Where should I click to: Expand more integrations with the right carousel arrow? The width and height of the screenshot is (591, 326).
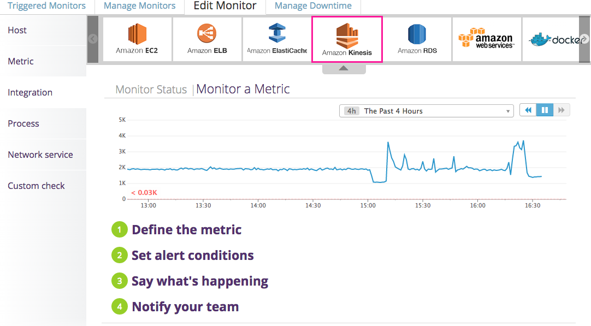pyautogui.click(x=584, y=38)
